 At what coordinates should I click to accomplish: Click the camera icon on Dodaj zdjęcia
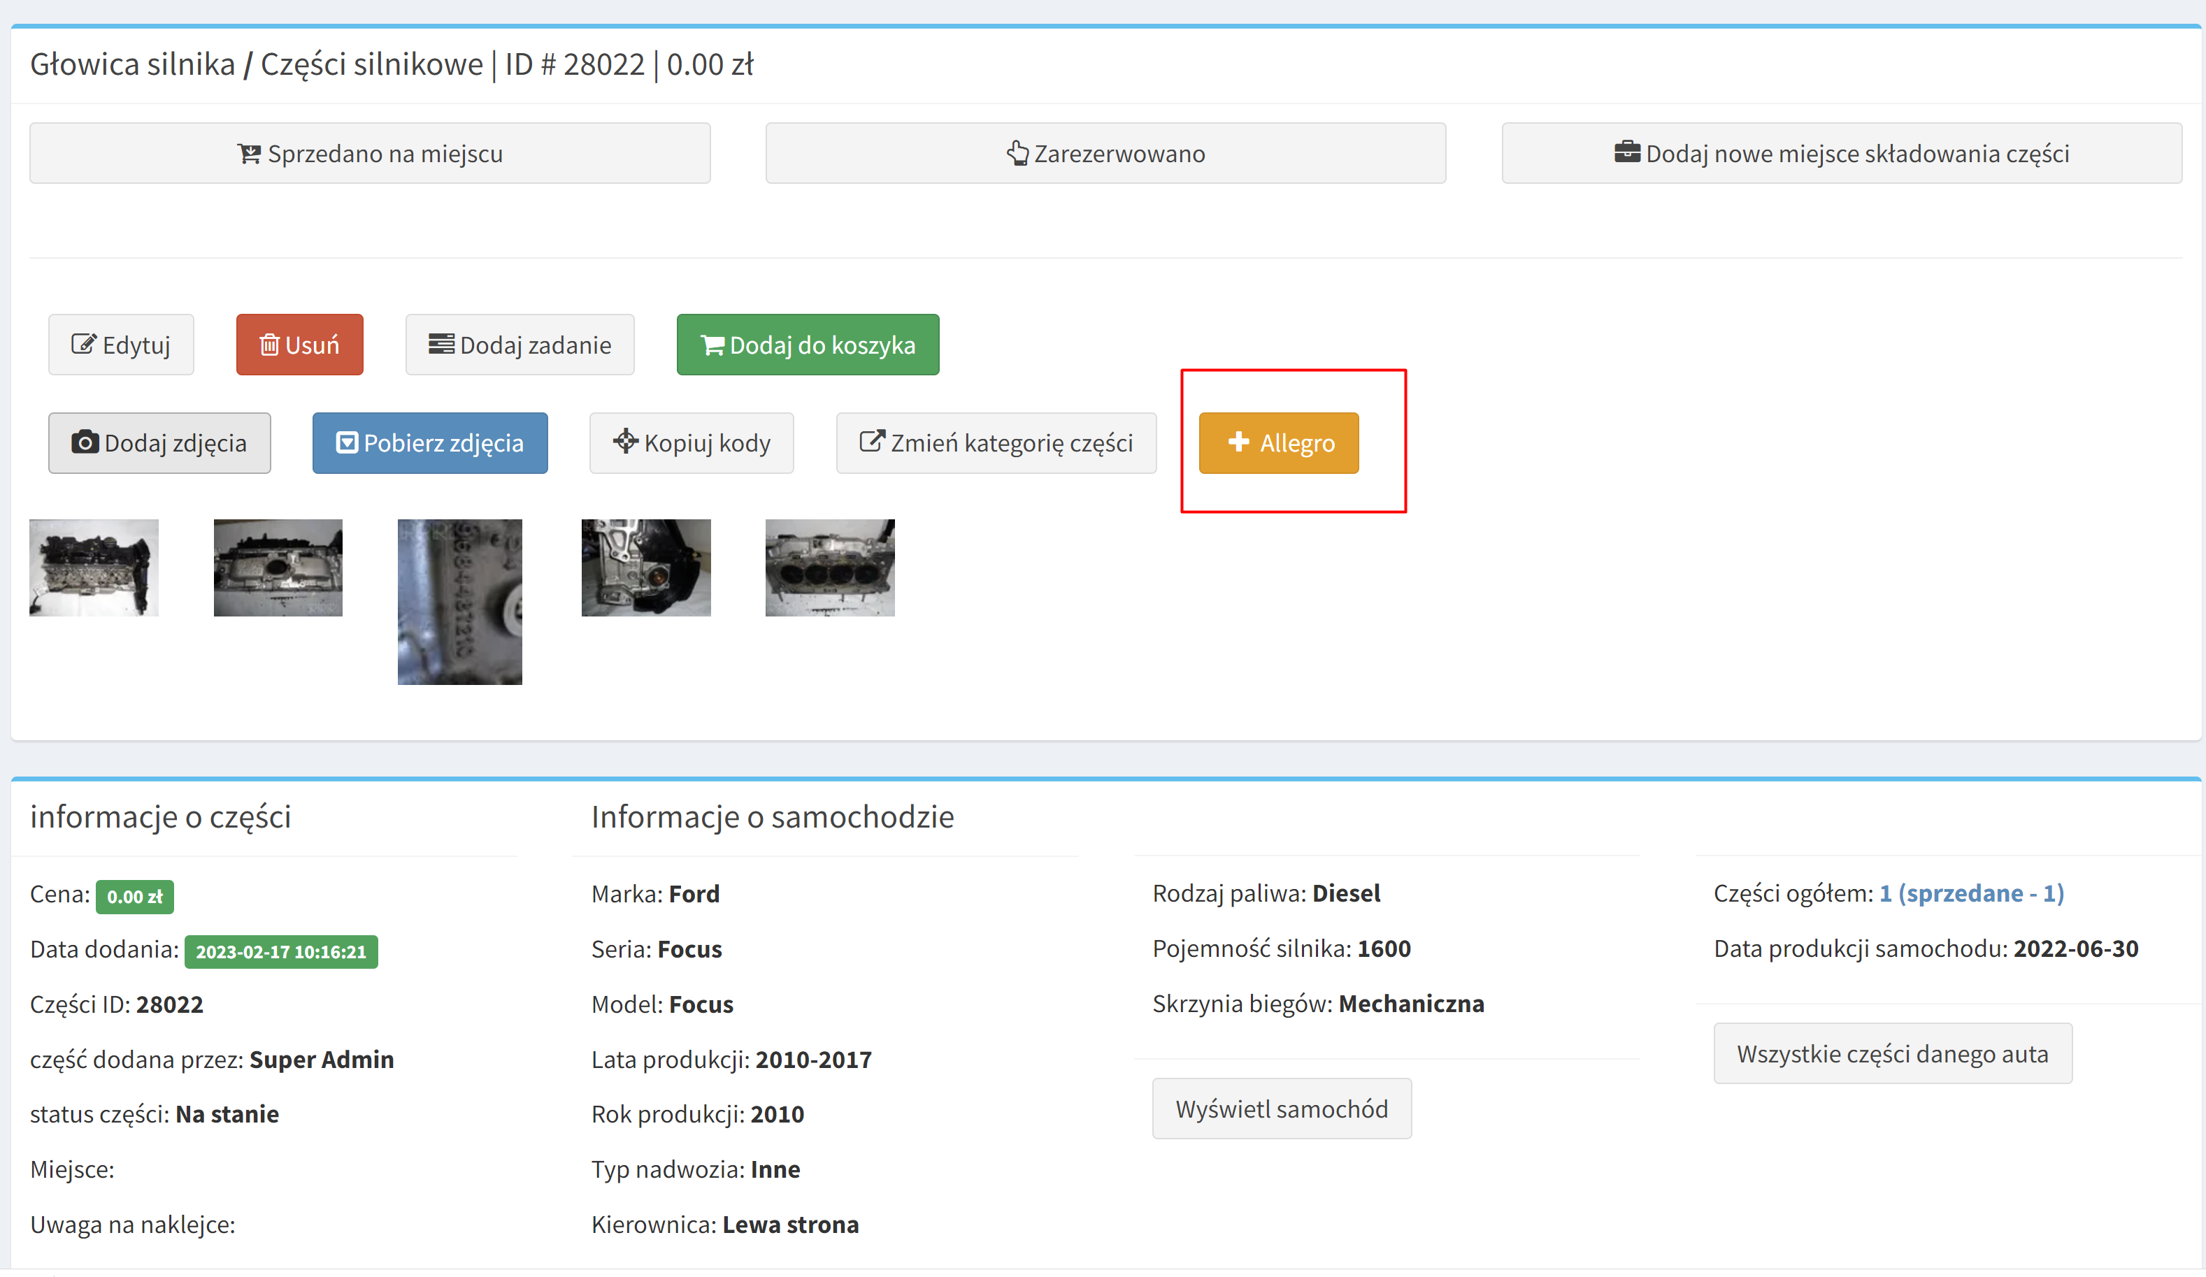click(85, 442)
